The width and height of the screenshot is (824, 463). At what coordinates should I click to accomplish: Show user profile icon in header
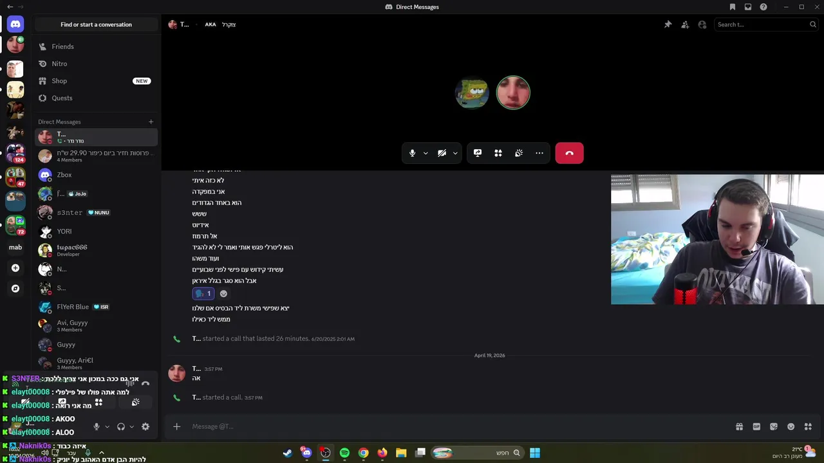[x=702, y=24]
